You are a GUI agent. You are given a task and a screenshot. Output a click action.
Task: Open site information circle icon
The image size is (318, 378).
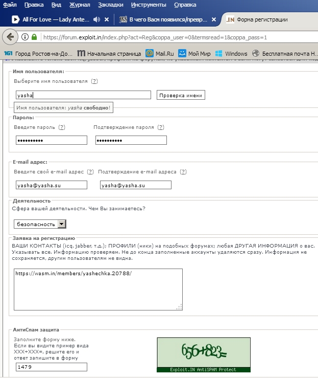point(25,37)
